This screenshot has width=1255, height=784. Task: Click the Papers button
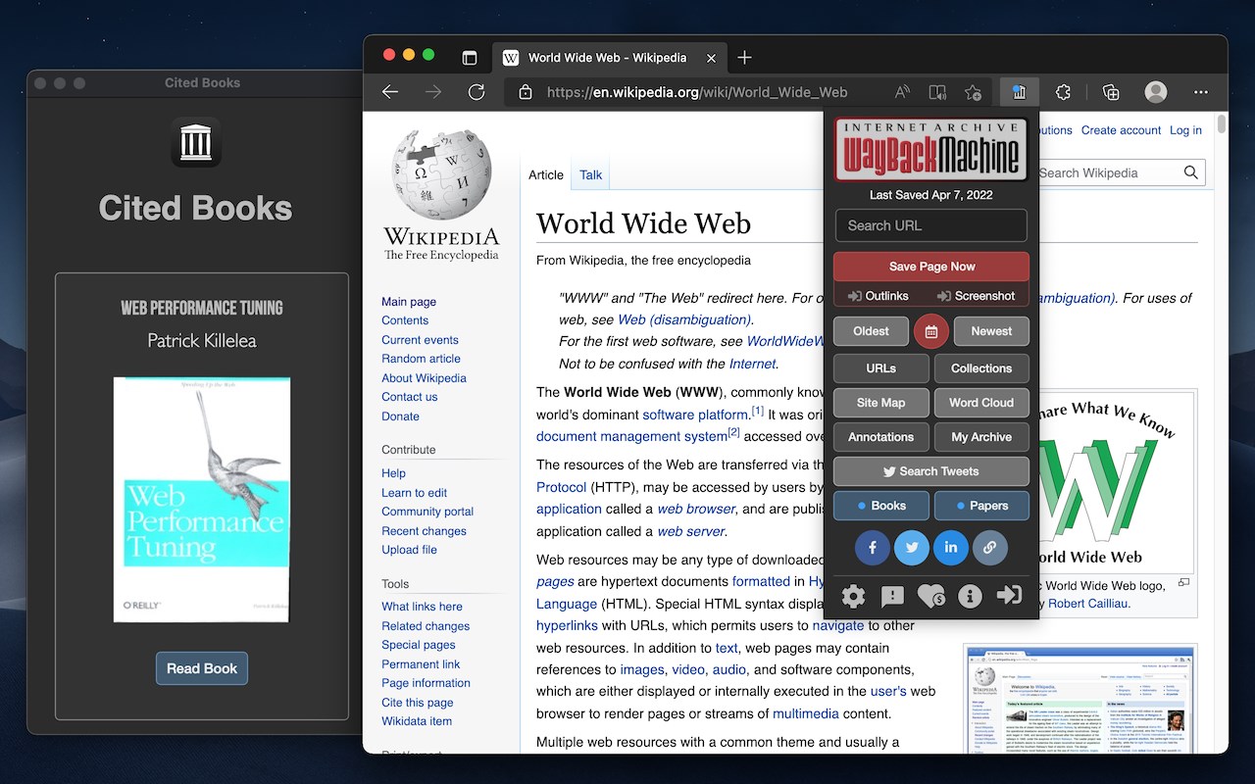pos(981,506)
